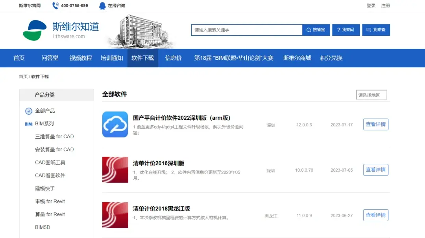425x238 pixels.
Task: Click date 2023-07-17
Action: [x=342, y=125]
